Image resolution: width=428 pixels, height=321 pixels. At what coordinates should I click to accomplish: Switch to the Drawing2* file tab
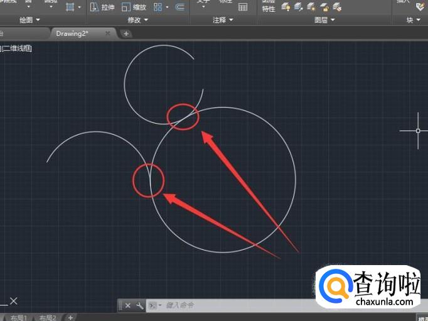tap(72, 33)
